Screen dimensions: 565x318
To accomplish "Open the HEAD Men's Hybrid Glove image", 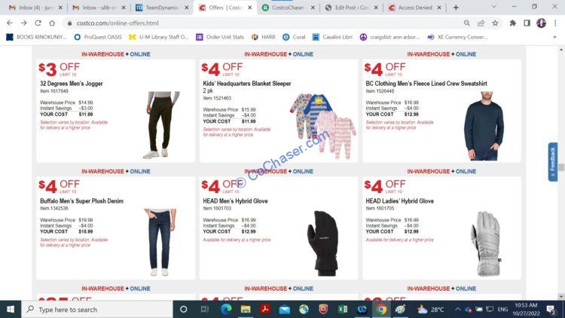I will (x=323, y=243).
